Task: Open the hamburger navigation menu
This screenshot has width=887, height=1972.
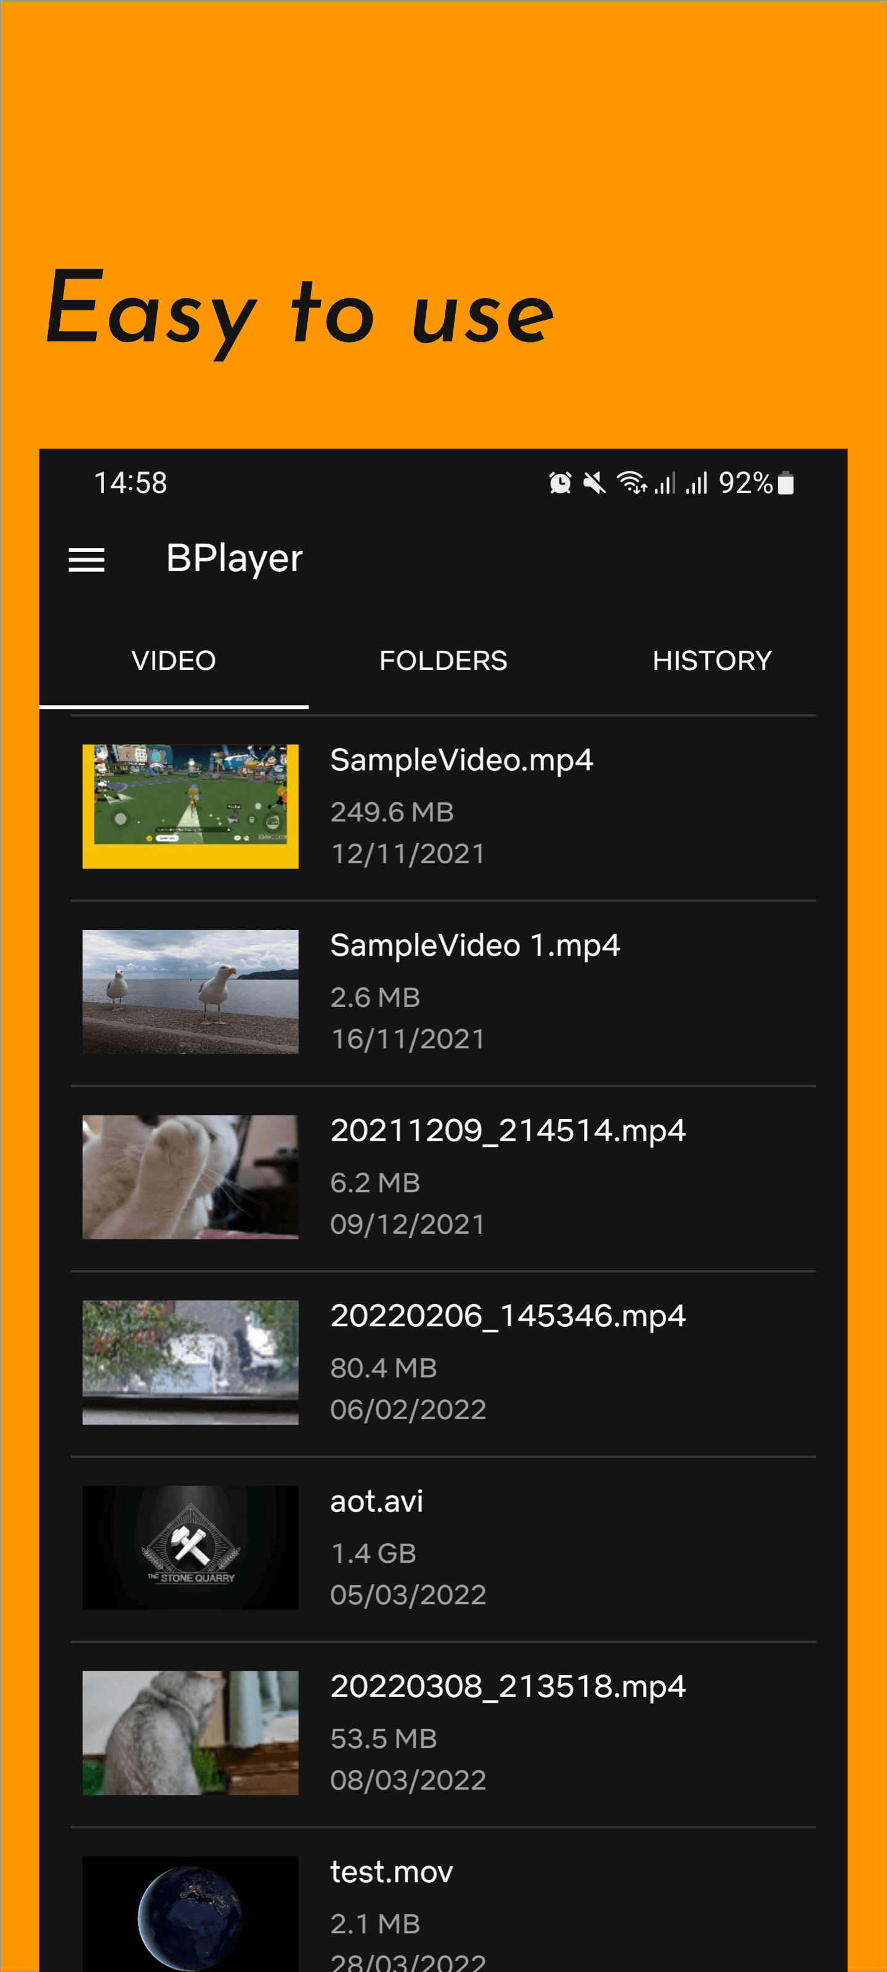Action: point(86,560)
